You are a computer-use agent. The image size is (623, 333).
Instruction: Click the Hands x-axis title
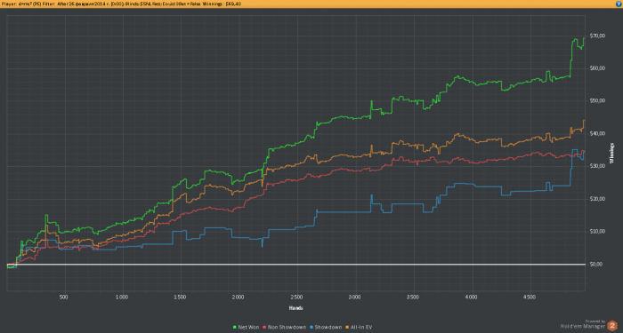296,308
